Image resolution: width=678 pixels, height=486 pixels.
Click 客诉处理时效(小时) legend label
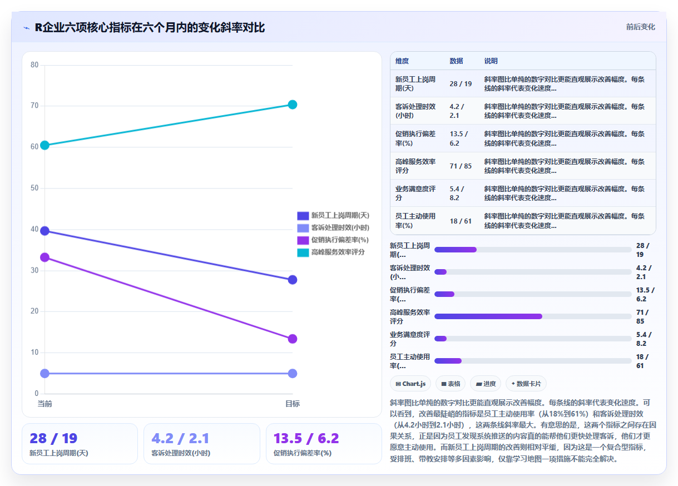[340, 228]
